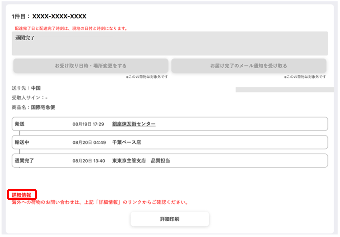Select the 発送 status row label

20,124
